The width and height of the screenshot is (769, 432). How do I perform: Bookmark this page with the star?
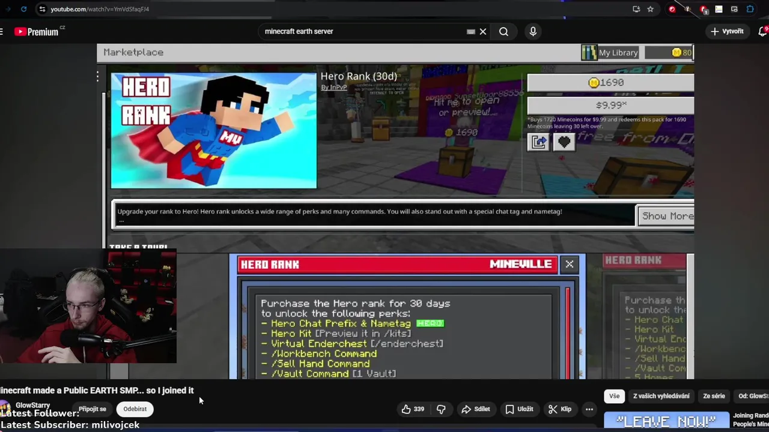[x=650, y=9]
